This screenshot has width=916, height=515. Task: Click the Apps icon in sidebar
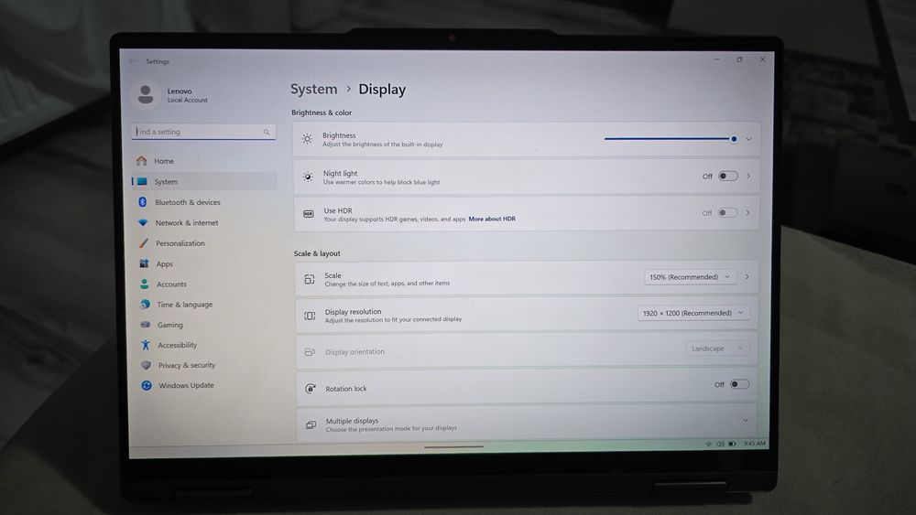tap(144, 263)
